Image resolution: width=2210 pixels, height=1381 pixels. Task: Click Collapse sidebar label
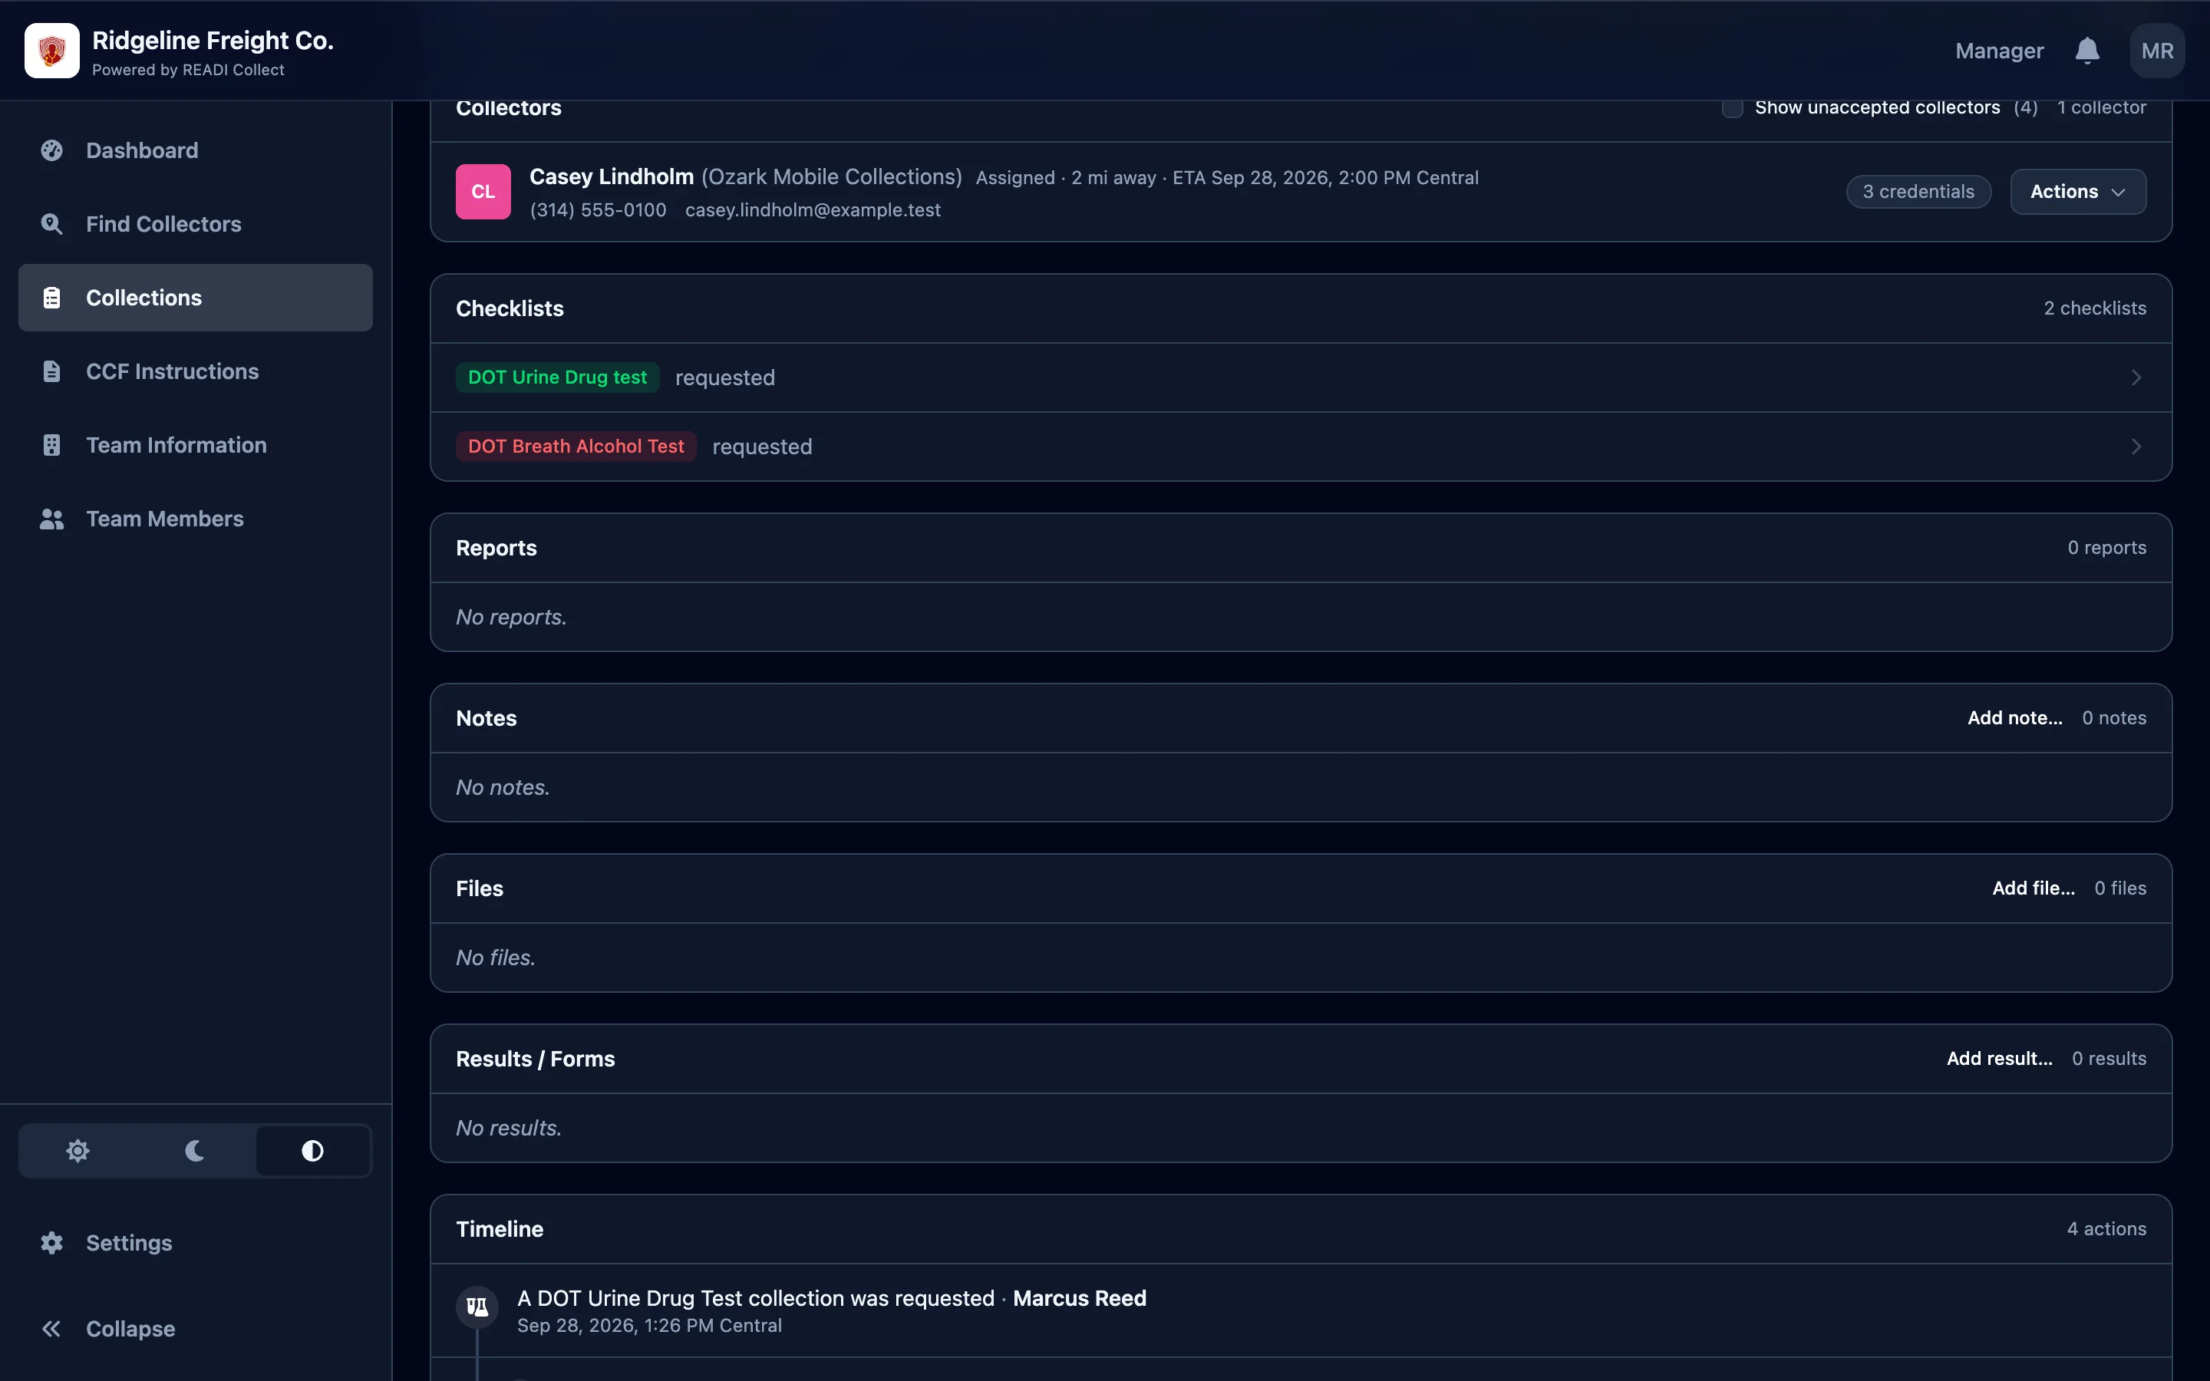pos(130,1329)
